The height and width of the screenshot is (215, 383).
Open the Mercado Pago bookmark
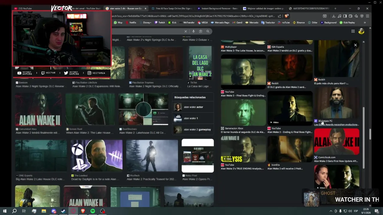coord(220,22)
